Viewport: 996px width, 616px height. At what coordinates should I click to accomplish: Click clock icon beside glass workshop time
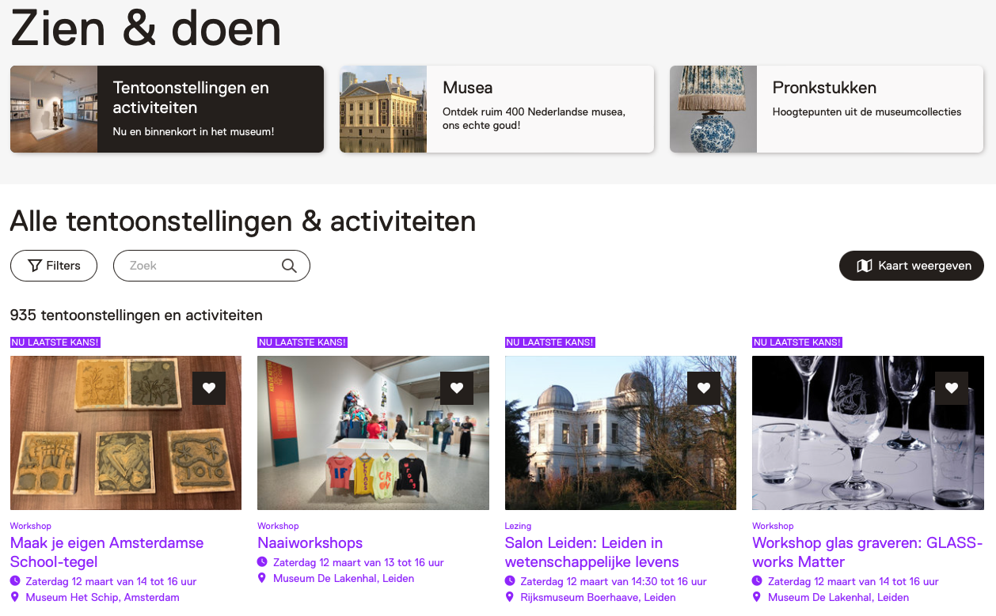758,581
